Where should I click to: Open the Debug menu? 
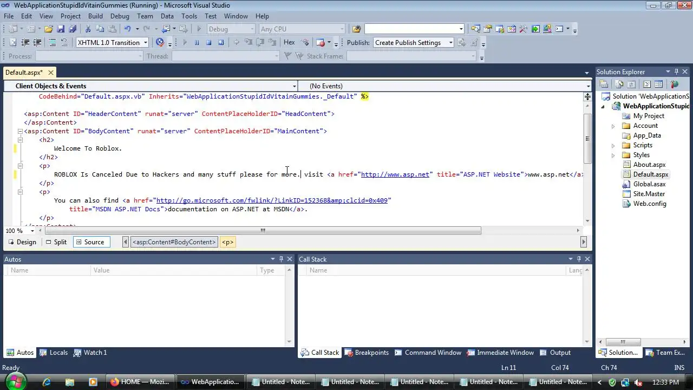(120, 16)
